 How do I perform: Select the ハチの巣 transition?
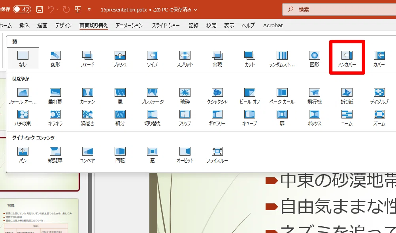(23, 118)
